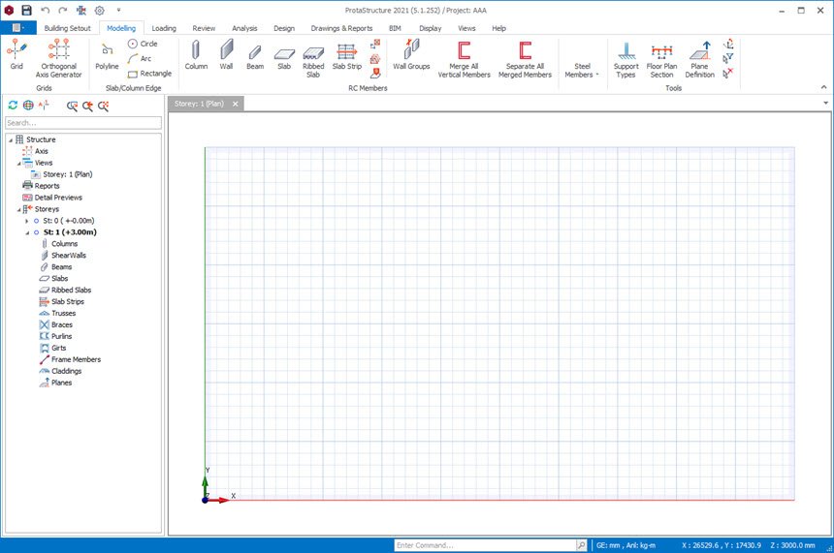Image resolution: width=834 pixels, height=553 pixels.
Task: Open the settings gear in quick toolbar
Action: pyautogui.click(x=100, y=10)
